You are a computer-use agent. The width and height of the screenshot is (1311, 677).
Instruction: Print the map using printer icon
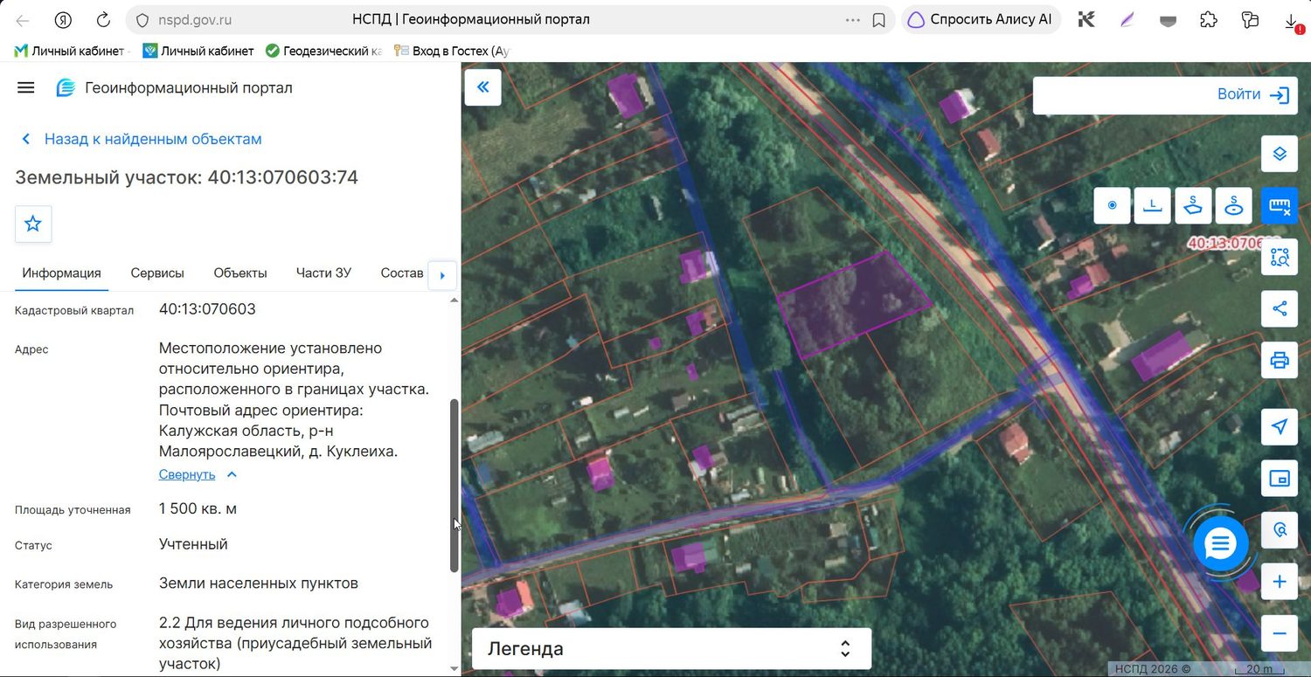coord(1280,360)
